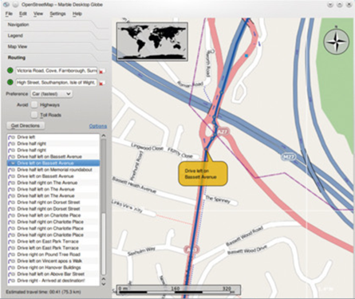Remove Victoria Road start point with red X
355x299 pixels.
(101, 72)
